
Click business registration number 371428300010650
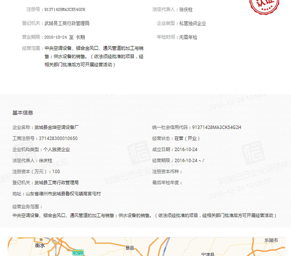click(58, 138)
